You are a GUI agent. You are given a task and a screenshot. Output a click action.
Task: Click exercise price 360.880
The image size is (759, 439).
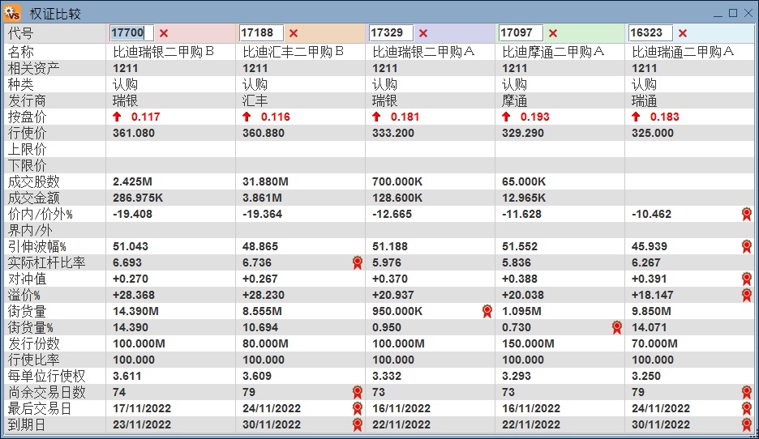[264, 133]
